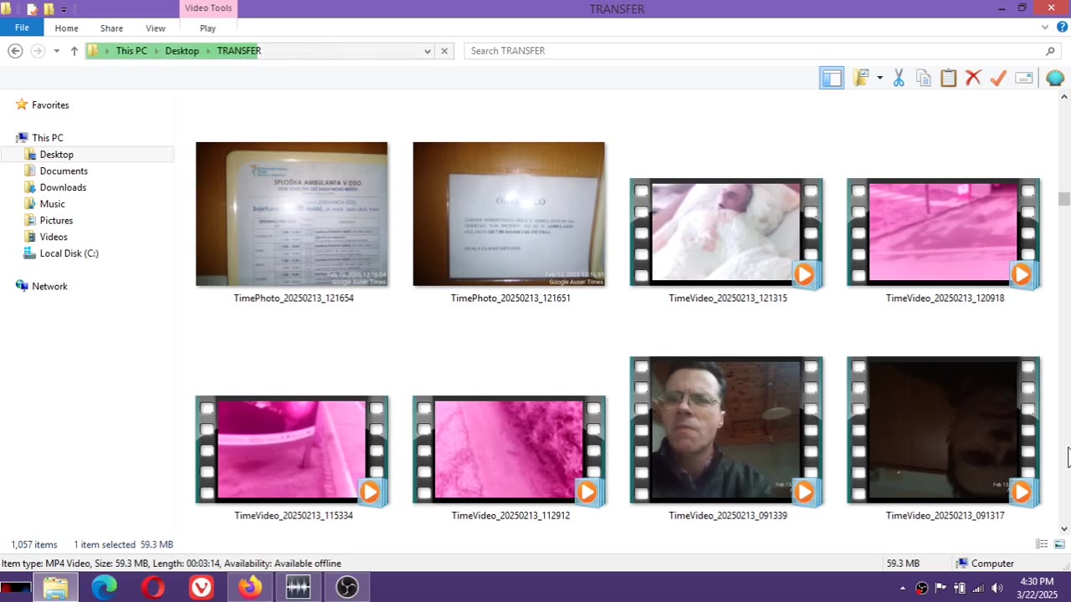Image resolution: width=1071 pixels, height=602 pixels.
Task: Open Downloads in the navigation pane
Action: click(63, 188)
